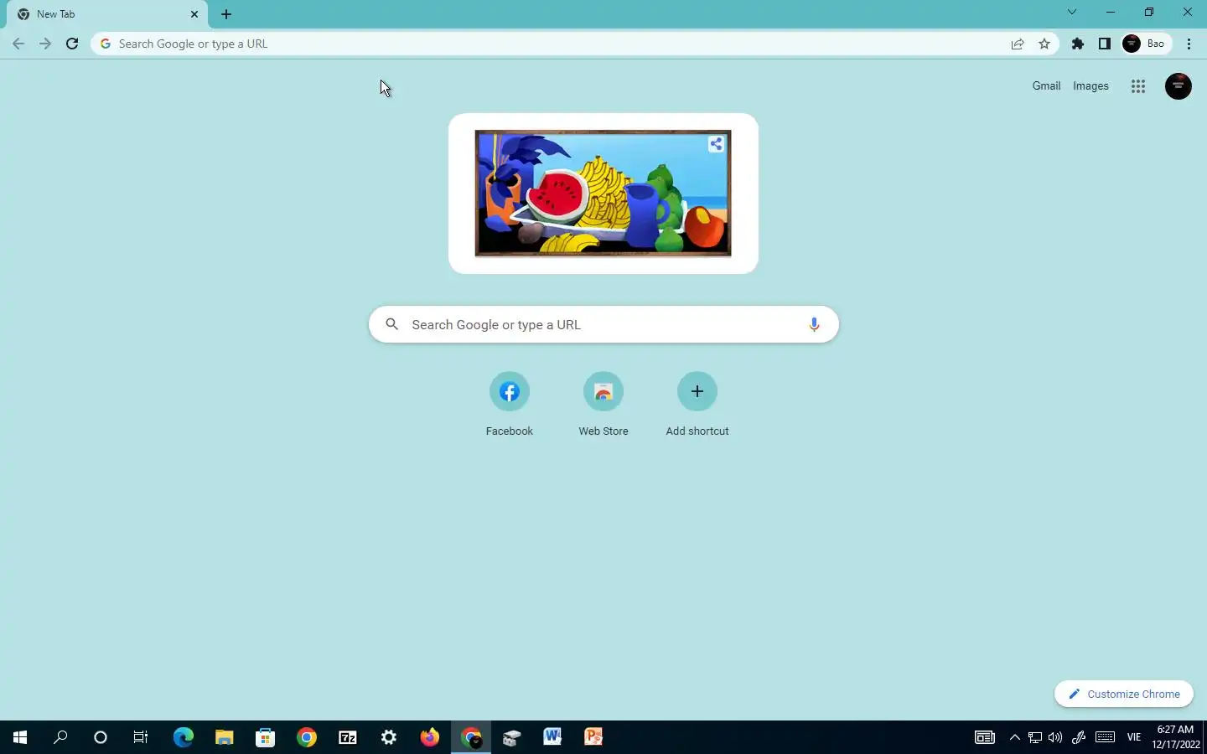This screenshot has height=754, width=1207.
Task: Share the Google Doodle
Action: pyautogui.click(x=716, y=144)
